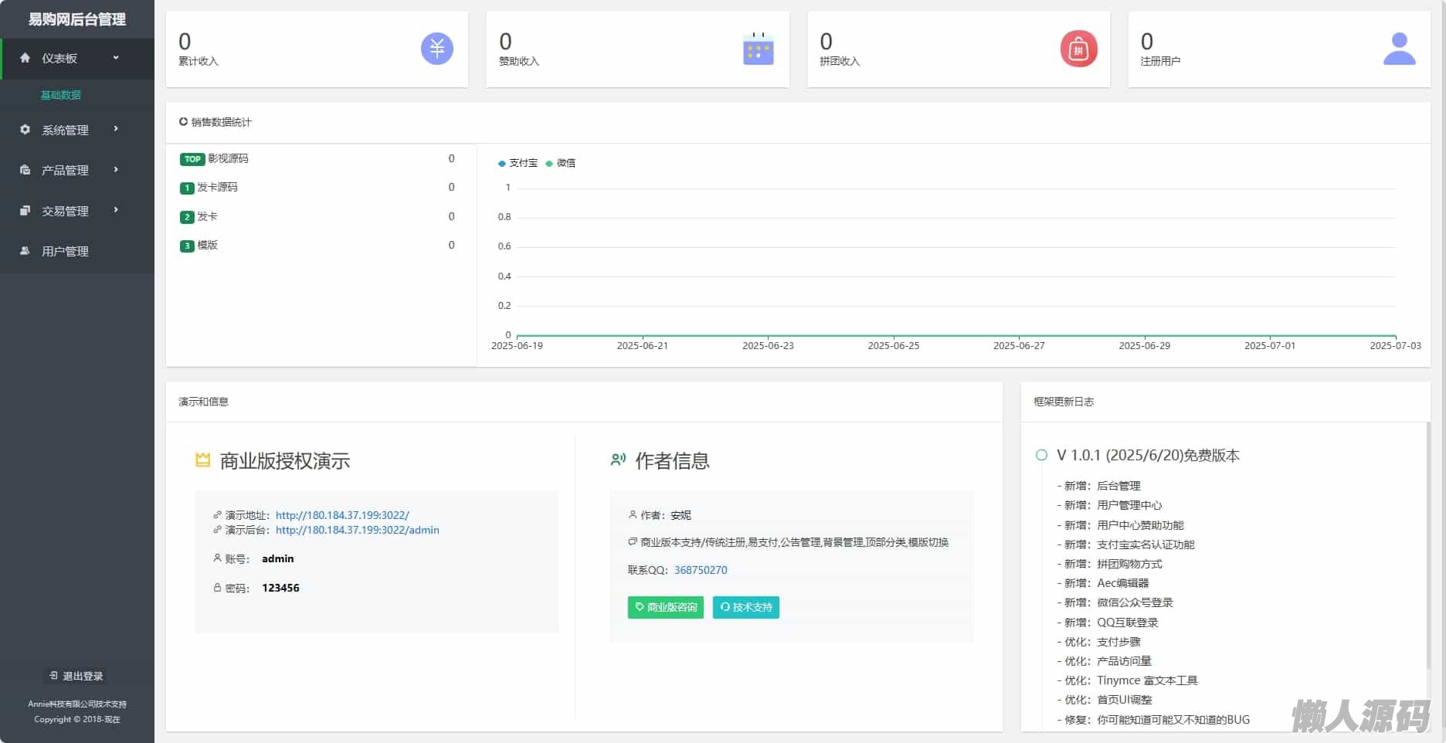Click the blue registered users avatar icon
1446x743 pixels.
1399,49
